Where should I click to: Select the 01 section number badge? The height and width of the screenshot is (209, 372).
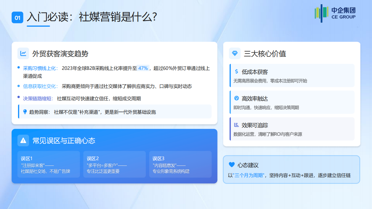coord(17,17)
